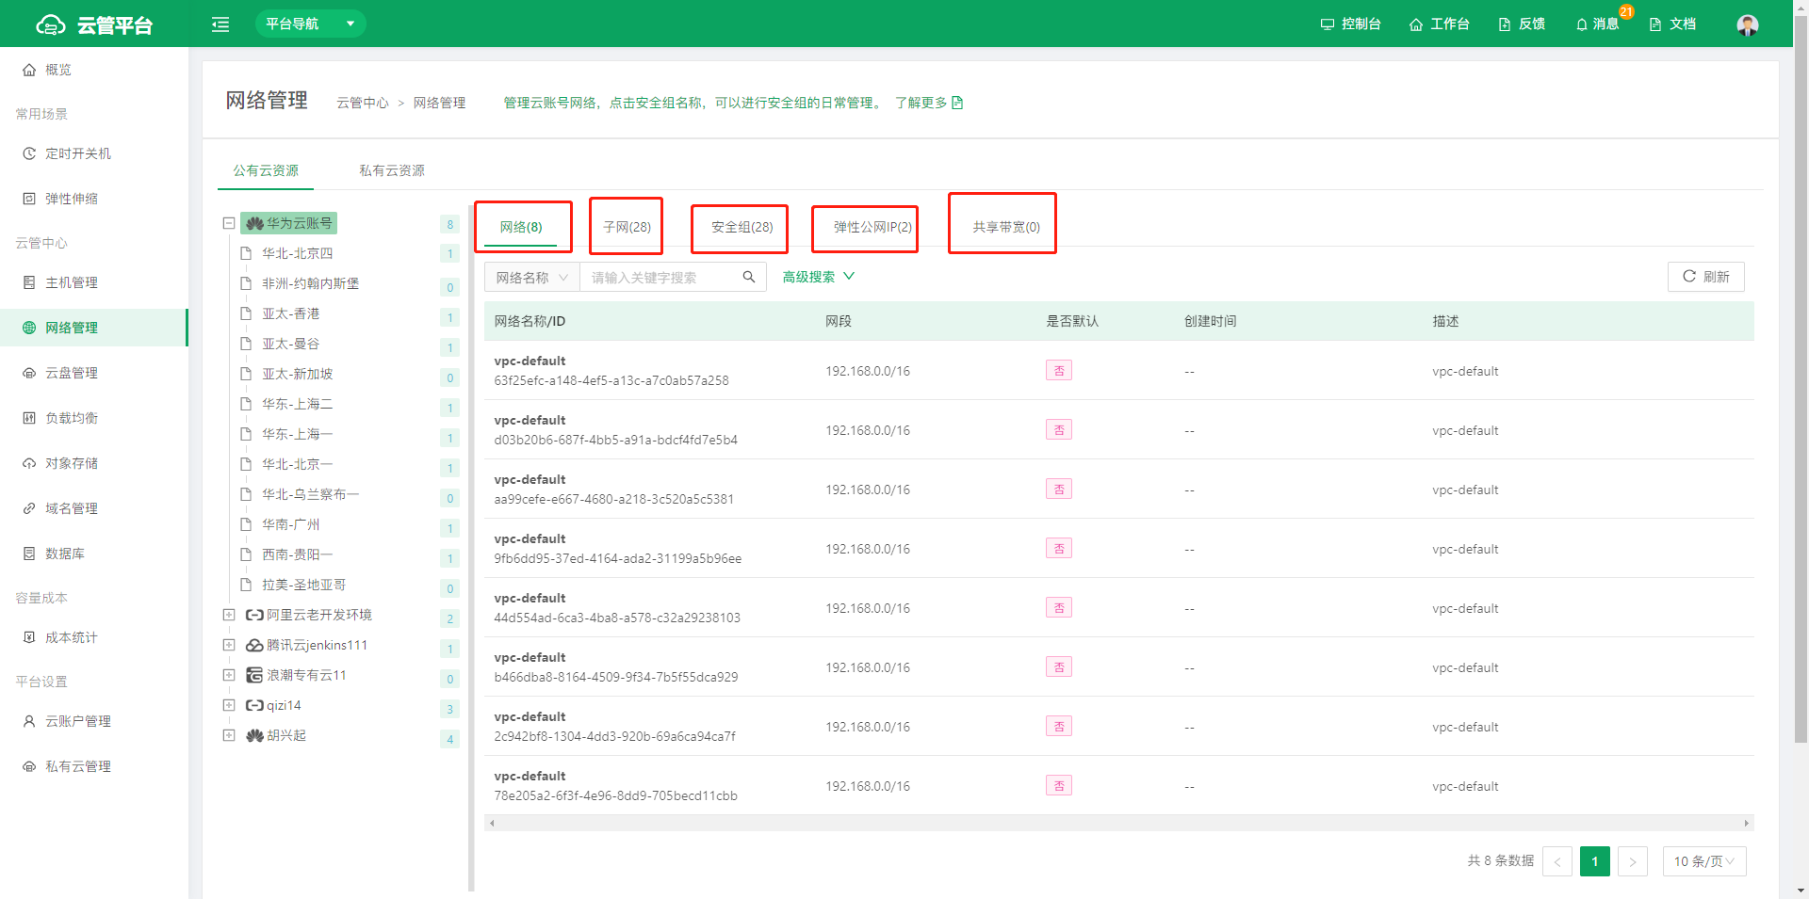Expand the 浪潮专有云11 tree node
This screenshot has height=899, width=1809.
228,675
